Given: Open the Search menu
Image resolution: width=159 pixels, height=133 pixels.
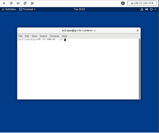Looking at the screenshot, I should pos(44,36).
